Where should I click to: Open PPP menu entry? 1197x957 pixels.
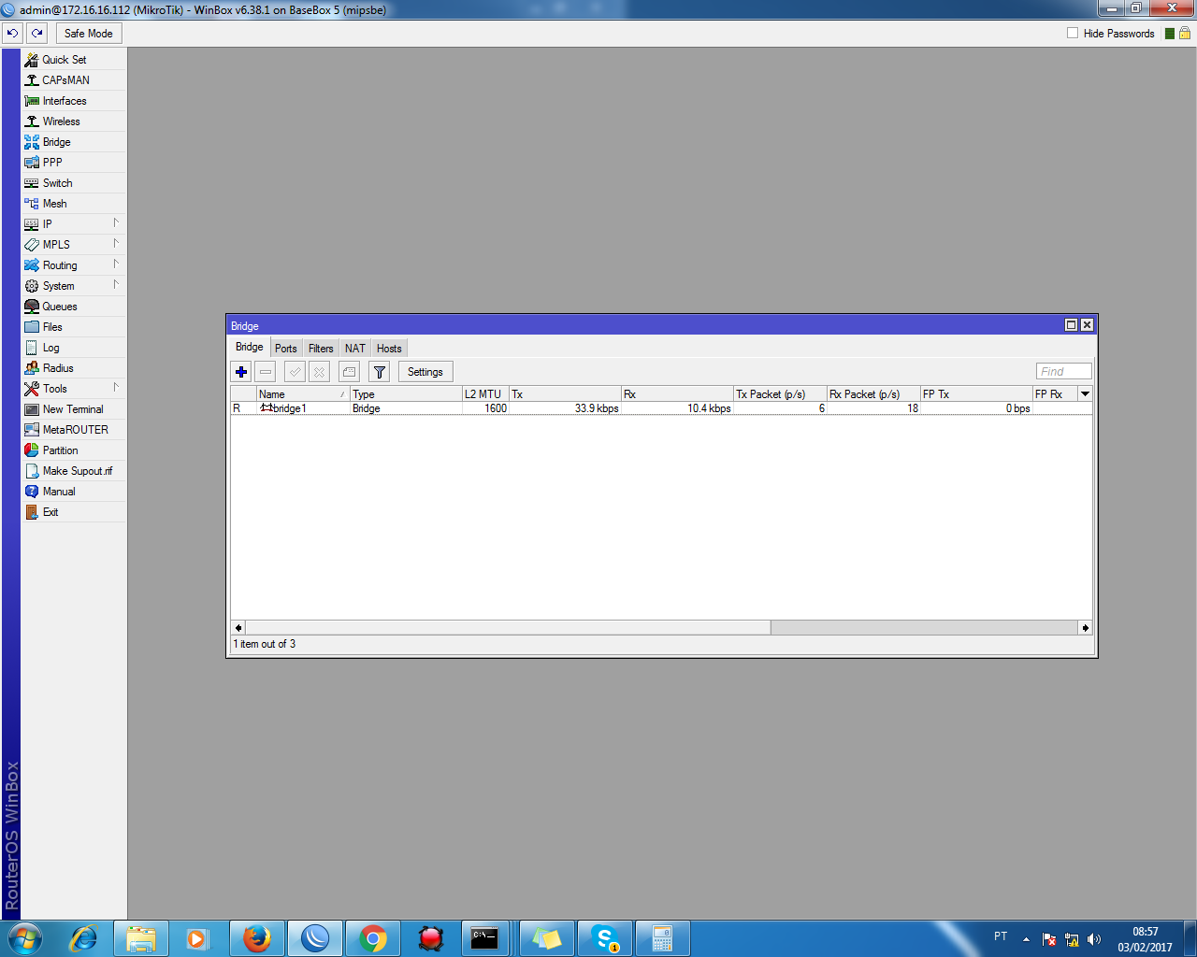tap(74, 162)
